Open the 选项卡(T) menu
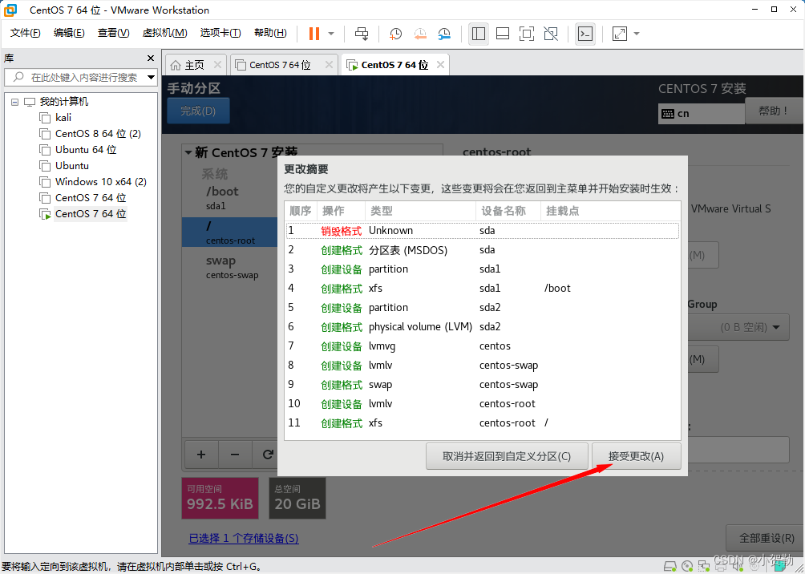The width and height of the screenshot is (805, 574). (x=220, y=34)
